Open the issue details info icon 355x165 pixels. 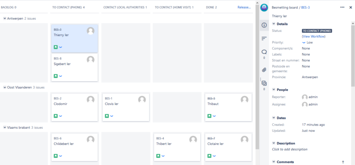(x=264, y=25)
